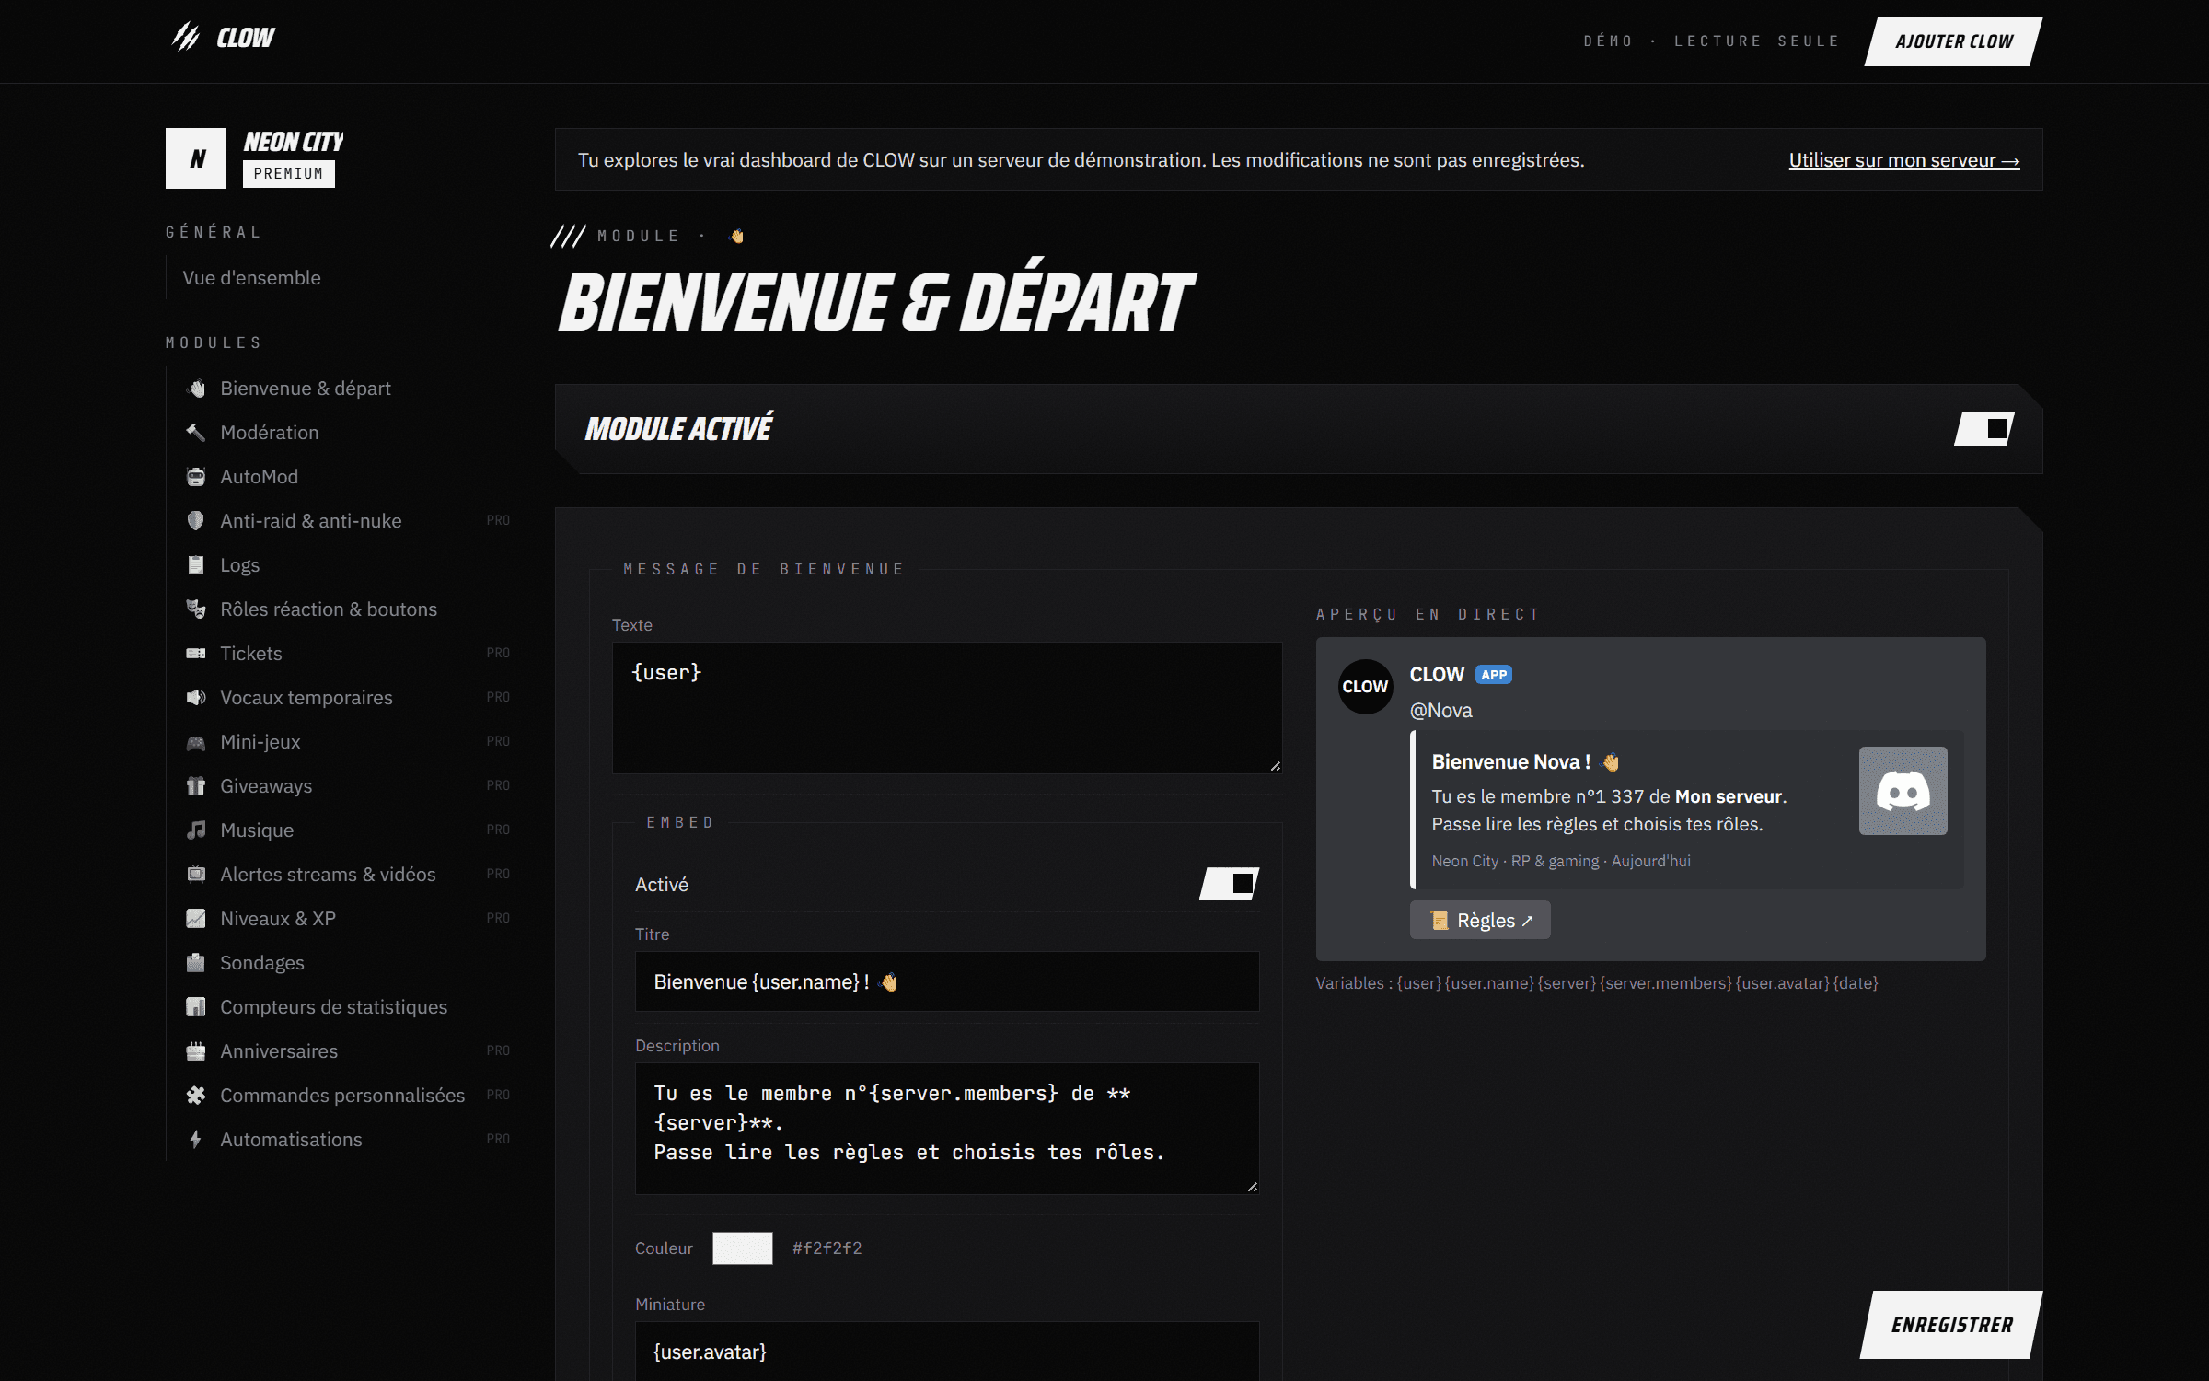Select the Tickets module
The height and width of the screenshot is (1381, 2209).
(x=250, y=654)
